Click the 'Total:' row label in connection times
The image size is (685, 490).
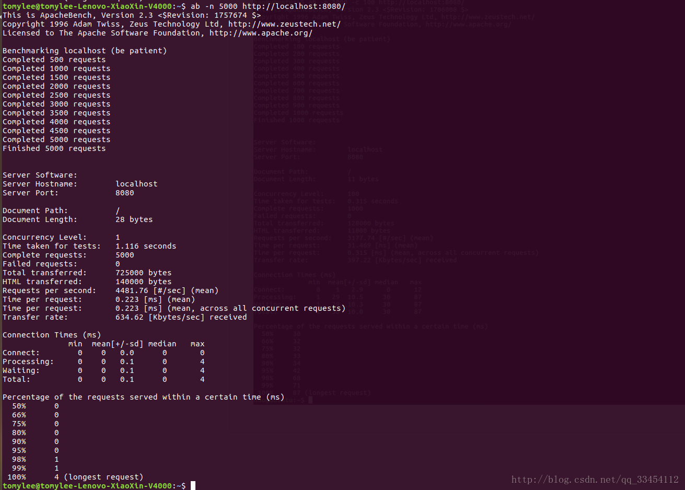click(16, 379)
